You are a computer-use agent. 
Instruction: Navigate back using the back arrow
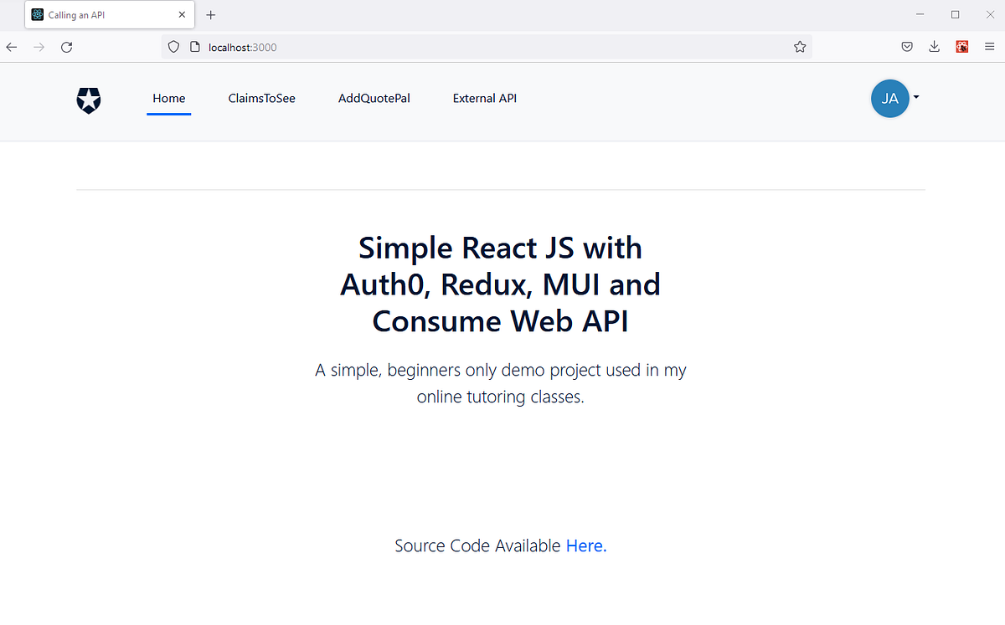click(11, 47)
